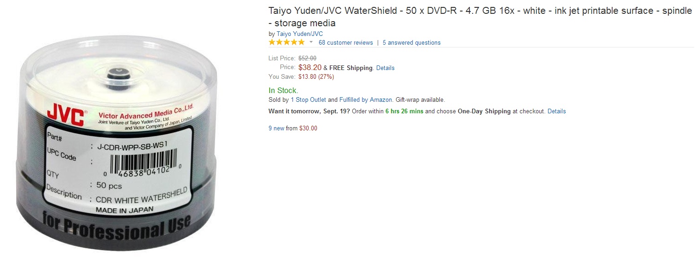
Task: View the 9 new offers link
Action: tap(276, 129)
